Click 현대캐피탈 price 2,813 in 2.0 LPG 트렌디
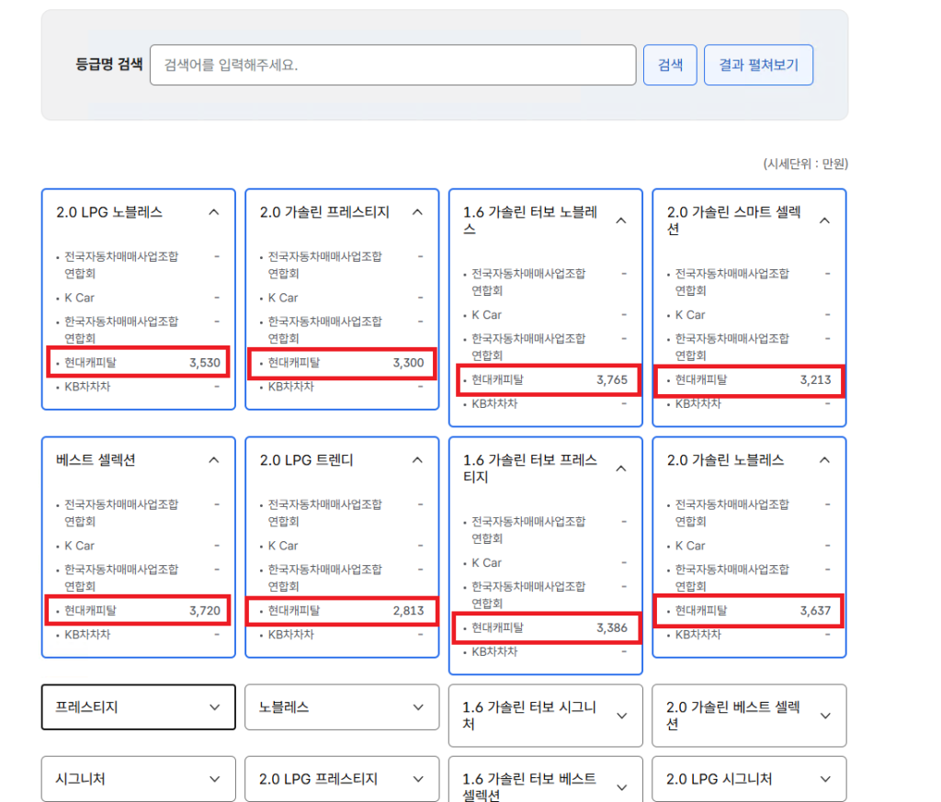Screen dimensions: 941x802 (x=408, y=610)
